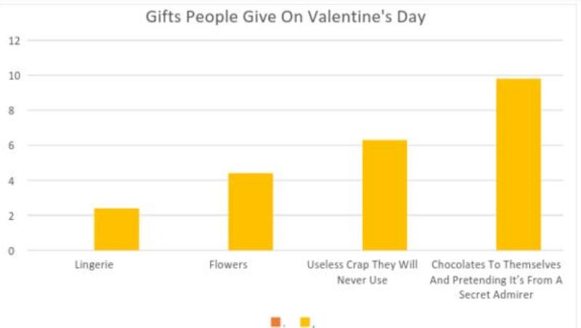Image resolution: width=581 pixels, height=328 pixels.
Task: Select the Useless Crap bar
Action: (385, 195)
